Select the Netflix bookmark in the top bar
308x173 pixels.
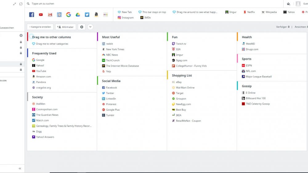[x=249, y=12]
